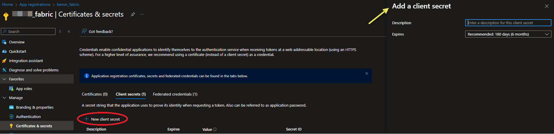Select Diagnose and solve problems
Viewport: 554px width, 134px height.
34,70
